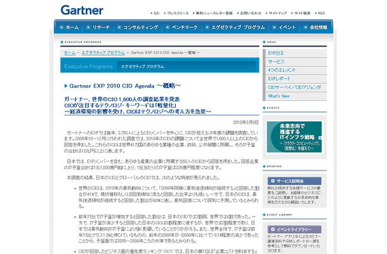Open the ITインフラ戦略 event banner
Screen dimensions: 387x254
tap(294, 137)
